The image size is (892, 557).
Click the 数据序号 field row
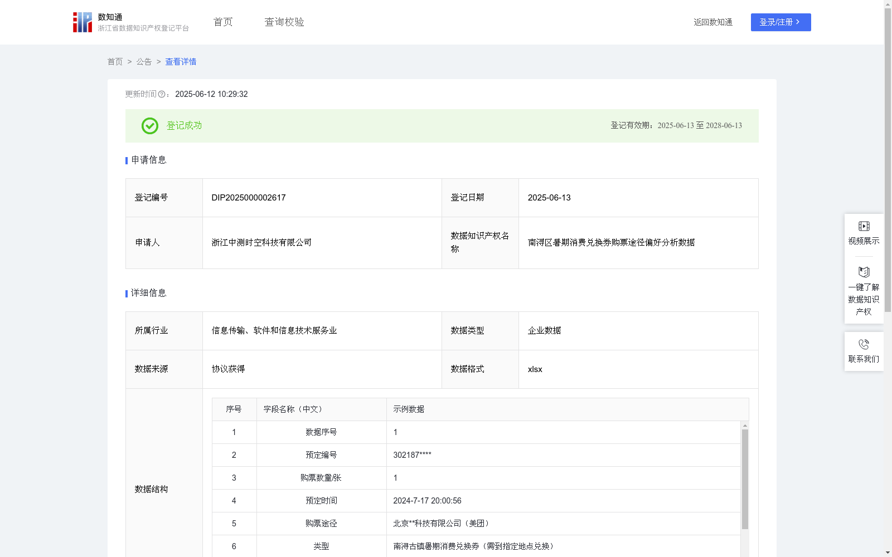(476, 432)
